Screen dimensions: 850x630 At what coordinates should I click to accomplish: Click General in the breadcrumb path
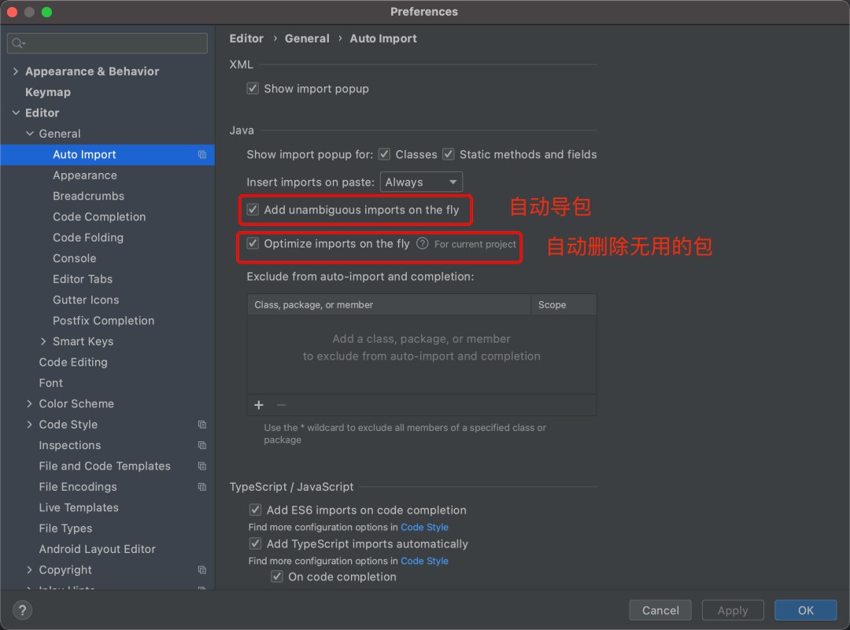[307, 38]
